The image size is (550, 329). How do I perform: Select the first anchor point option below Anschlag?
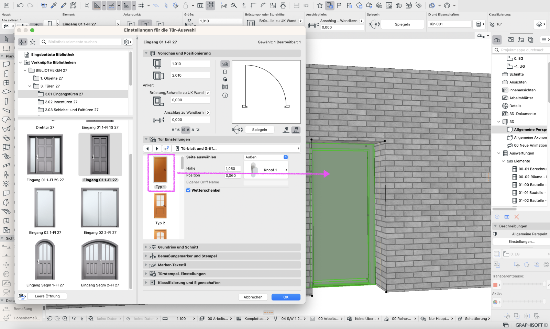[x=176, y=130]
